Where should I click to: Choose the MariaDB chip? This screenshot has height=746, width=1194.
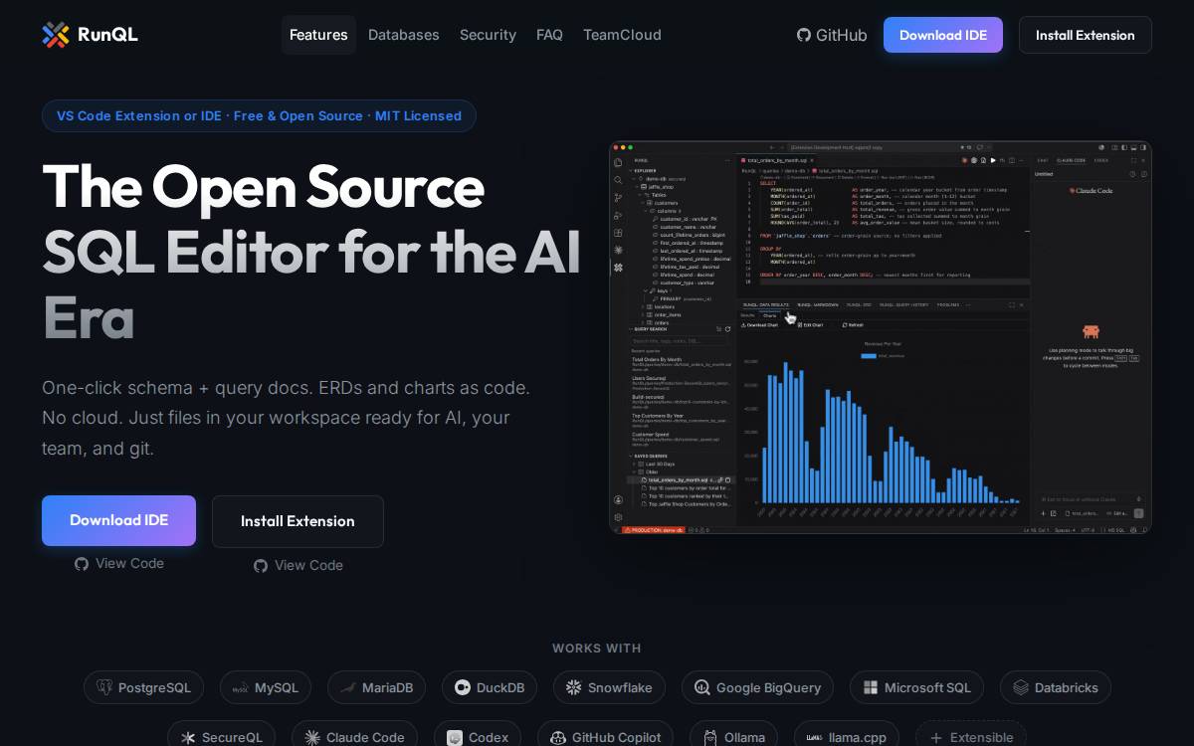(376, 687)
